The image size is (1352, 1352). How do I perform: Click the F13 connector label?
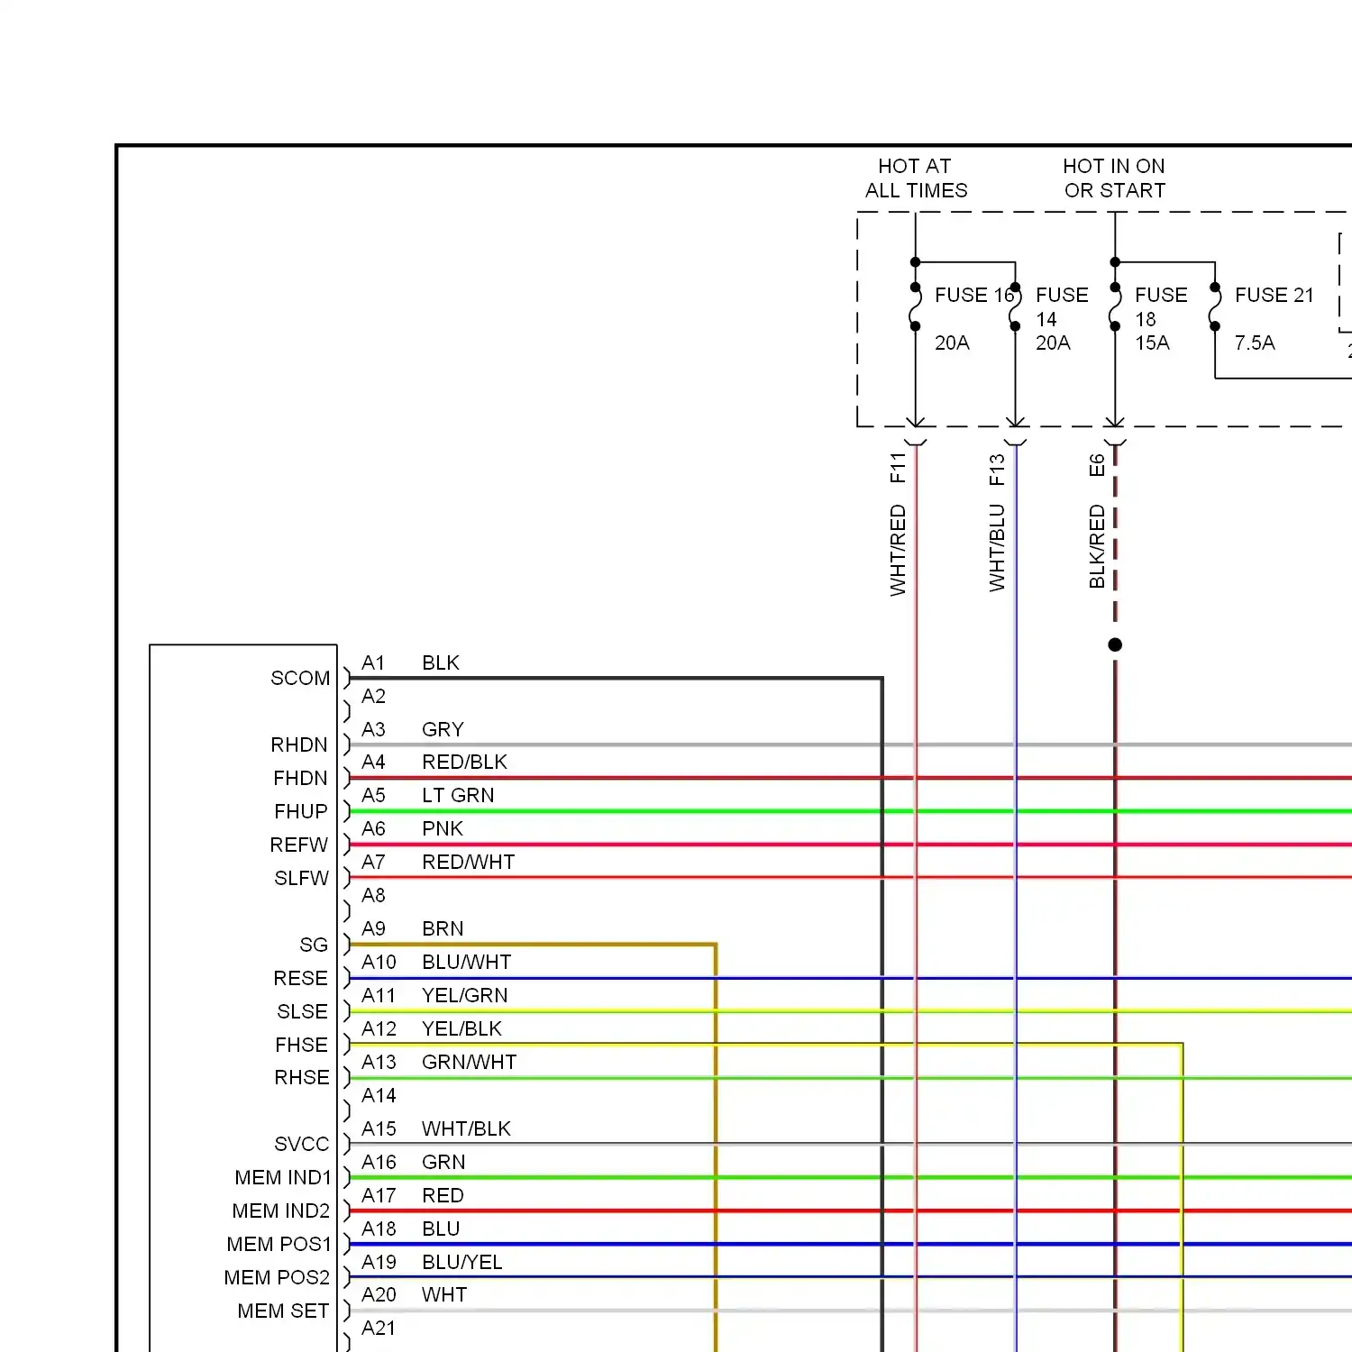(997, 470)
